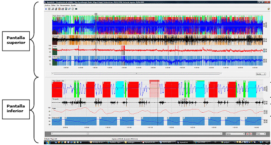This screenshot has height=145, width=271.
Task: Click the up arrow beside the upper Pulso channel
Action: [x=266, y=49]
